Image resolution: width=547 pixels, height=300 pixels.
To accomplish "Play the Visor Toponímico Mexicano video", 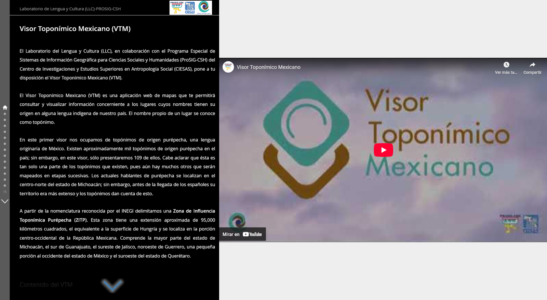I will [x=383, y=150].
